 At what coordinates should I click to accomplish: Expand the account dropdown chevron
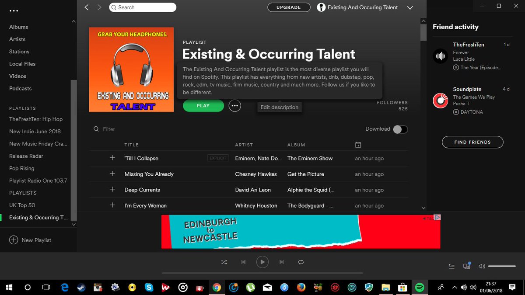click(410, 7)
